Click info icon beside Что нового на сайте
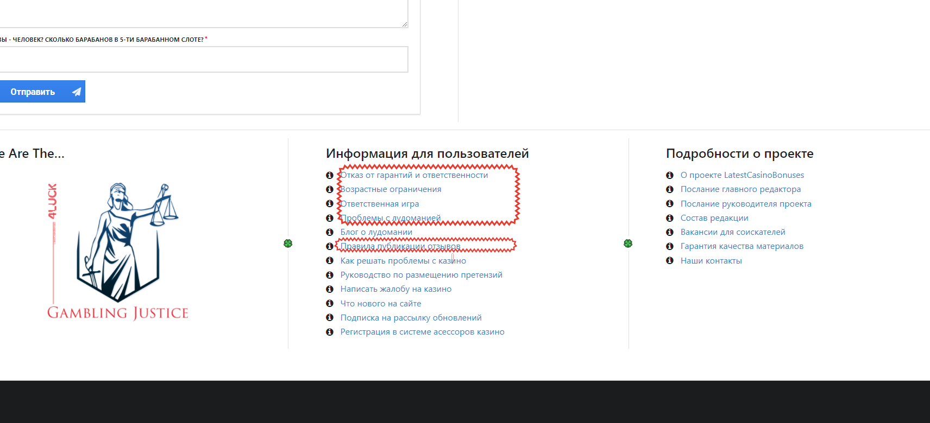 329,304
